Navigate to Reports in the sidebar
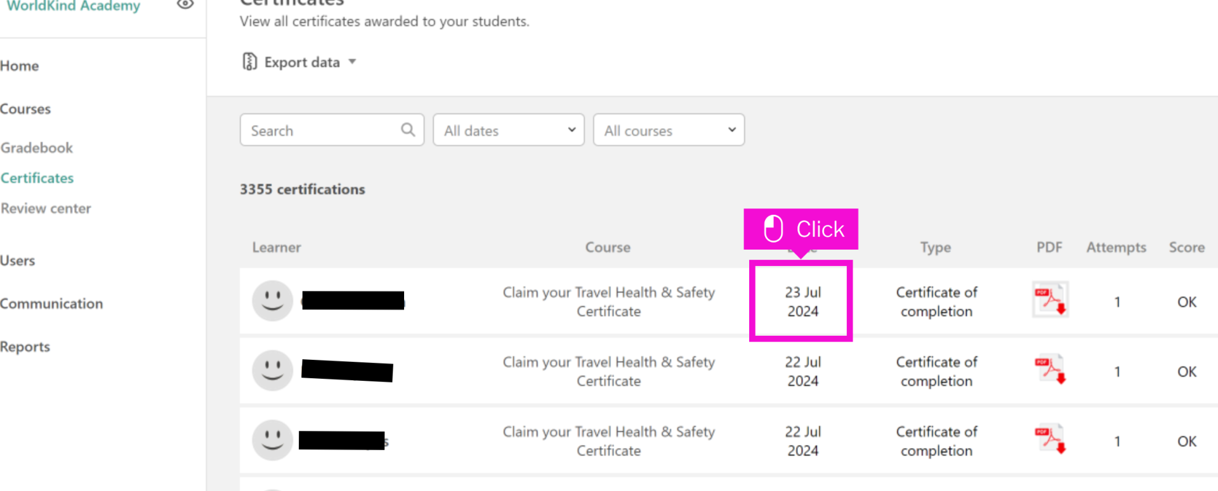1218x491 pixels. 25,347
